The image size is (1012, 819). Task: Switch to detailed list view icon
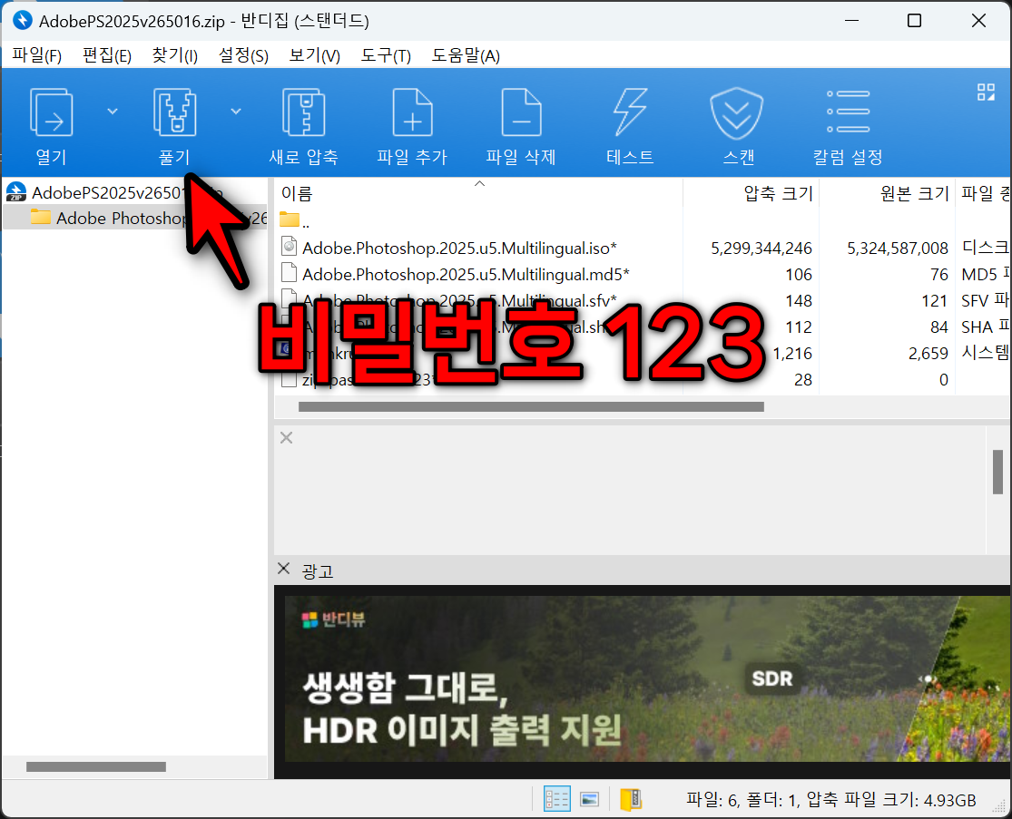(x=557, y=800)
